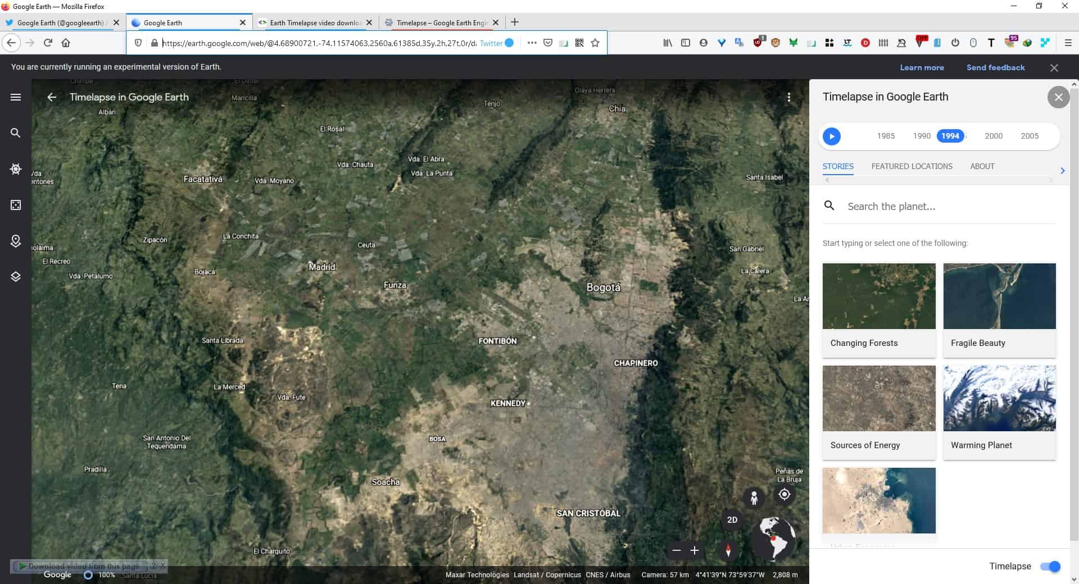Viewport: 1079px width, 584px height.
Task: Click the 'Learn more' link in the banner
Action: [x=921, y=67]
